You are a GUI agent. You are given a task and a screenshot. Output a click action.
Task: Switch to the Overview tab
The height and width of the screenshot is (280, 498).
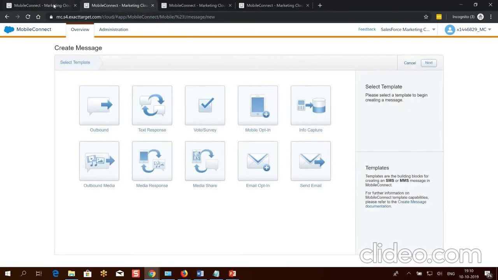[80, 30]
